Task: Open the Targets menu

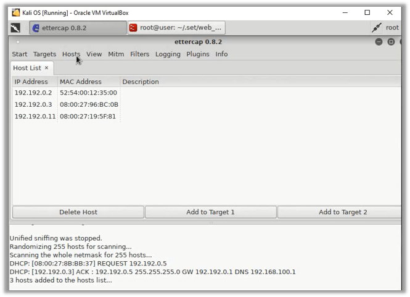Action: [x=44, y=54]
